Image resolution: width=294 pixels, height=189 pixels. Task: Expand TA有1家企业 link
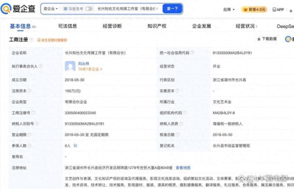[x=90, y=69]
